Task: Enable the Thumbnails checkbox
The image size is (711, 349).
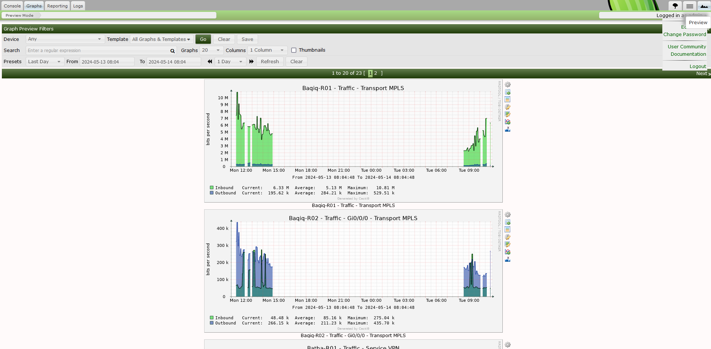Action: tap(294, 50)
